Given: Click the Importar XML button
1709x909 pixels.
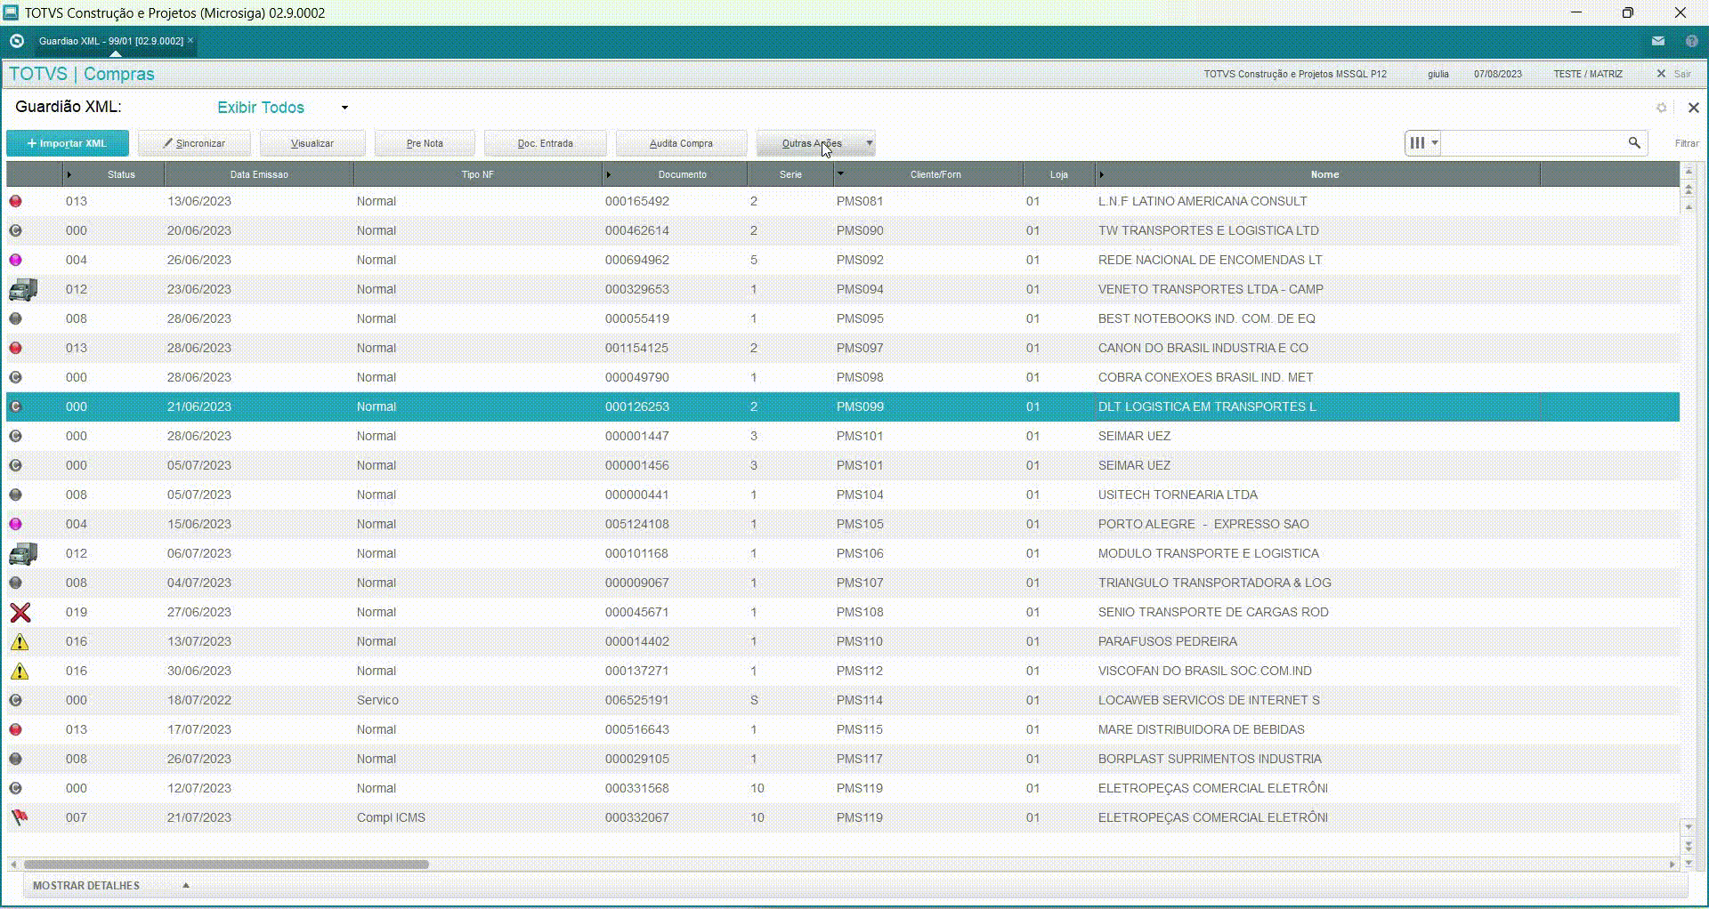Looking at the screenshot, I should (x=68, y=143).
